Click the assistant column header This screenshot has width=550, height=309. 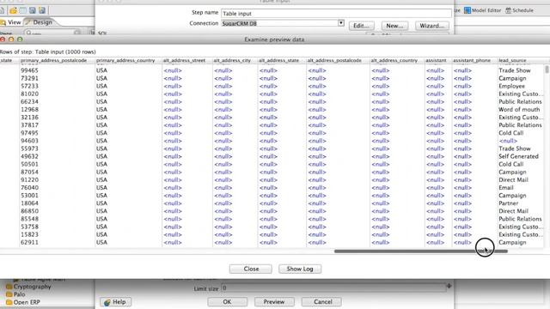436,60
